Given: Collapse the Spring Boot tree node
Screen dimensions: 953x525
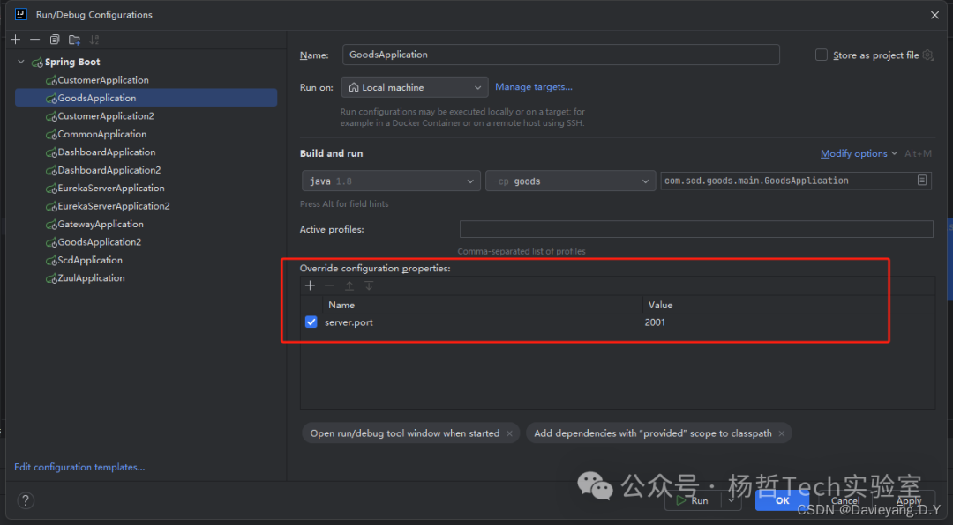Looking at the screenshot, I should tap(22, 63).
